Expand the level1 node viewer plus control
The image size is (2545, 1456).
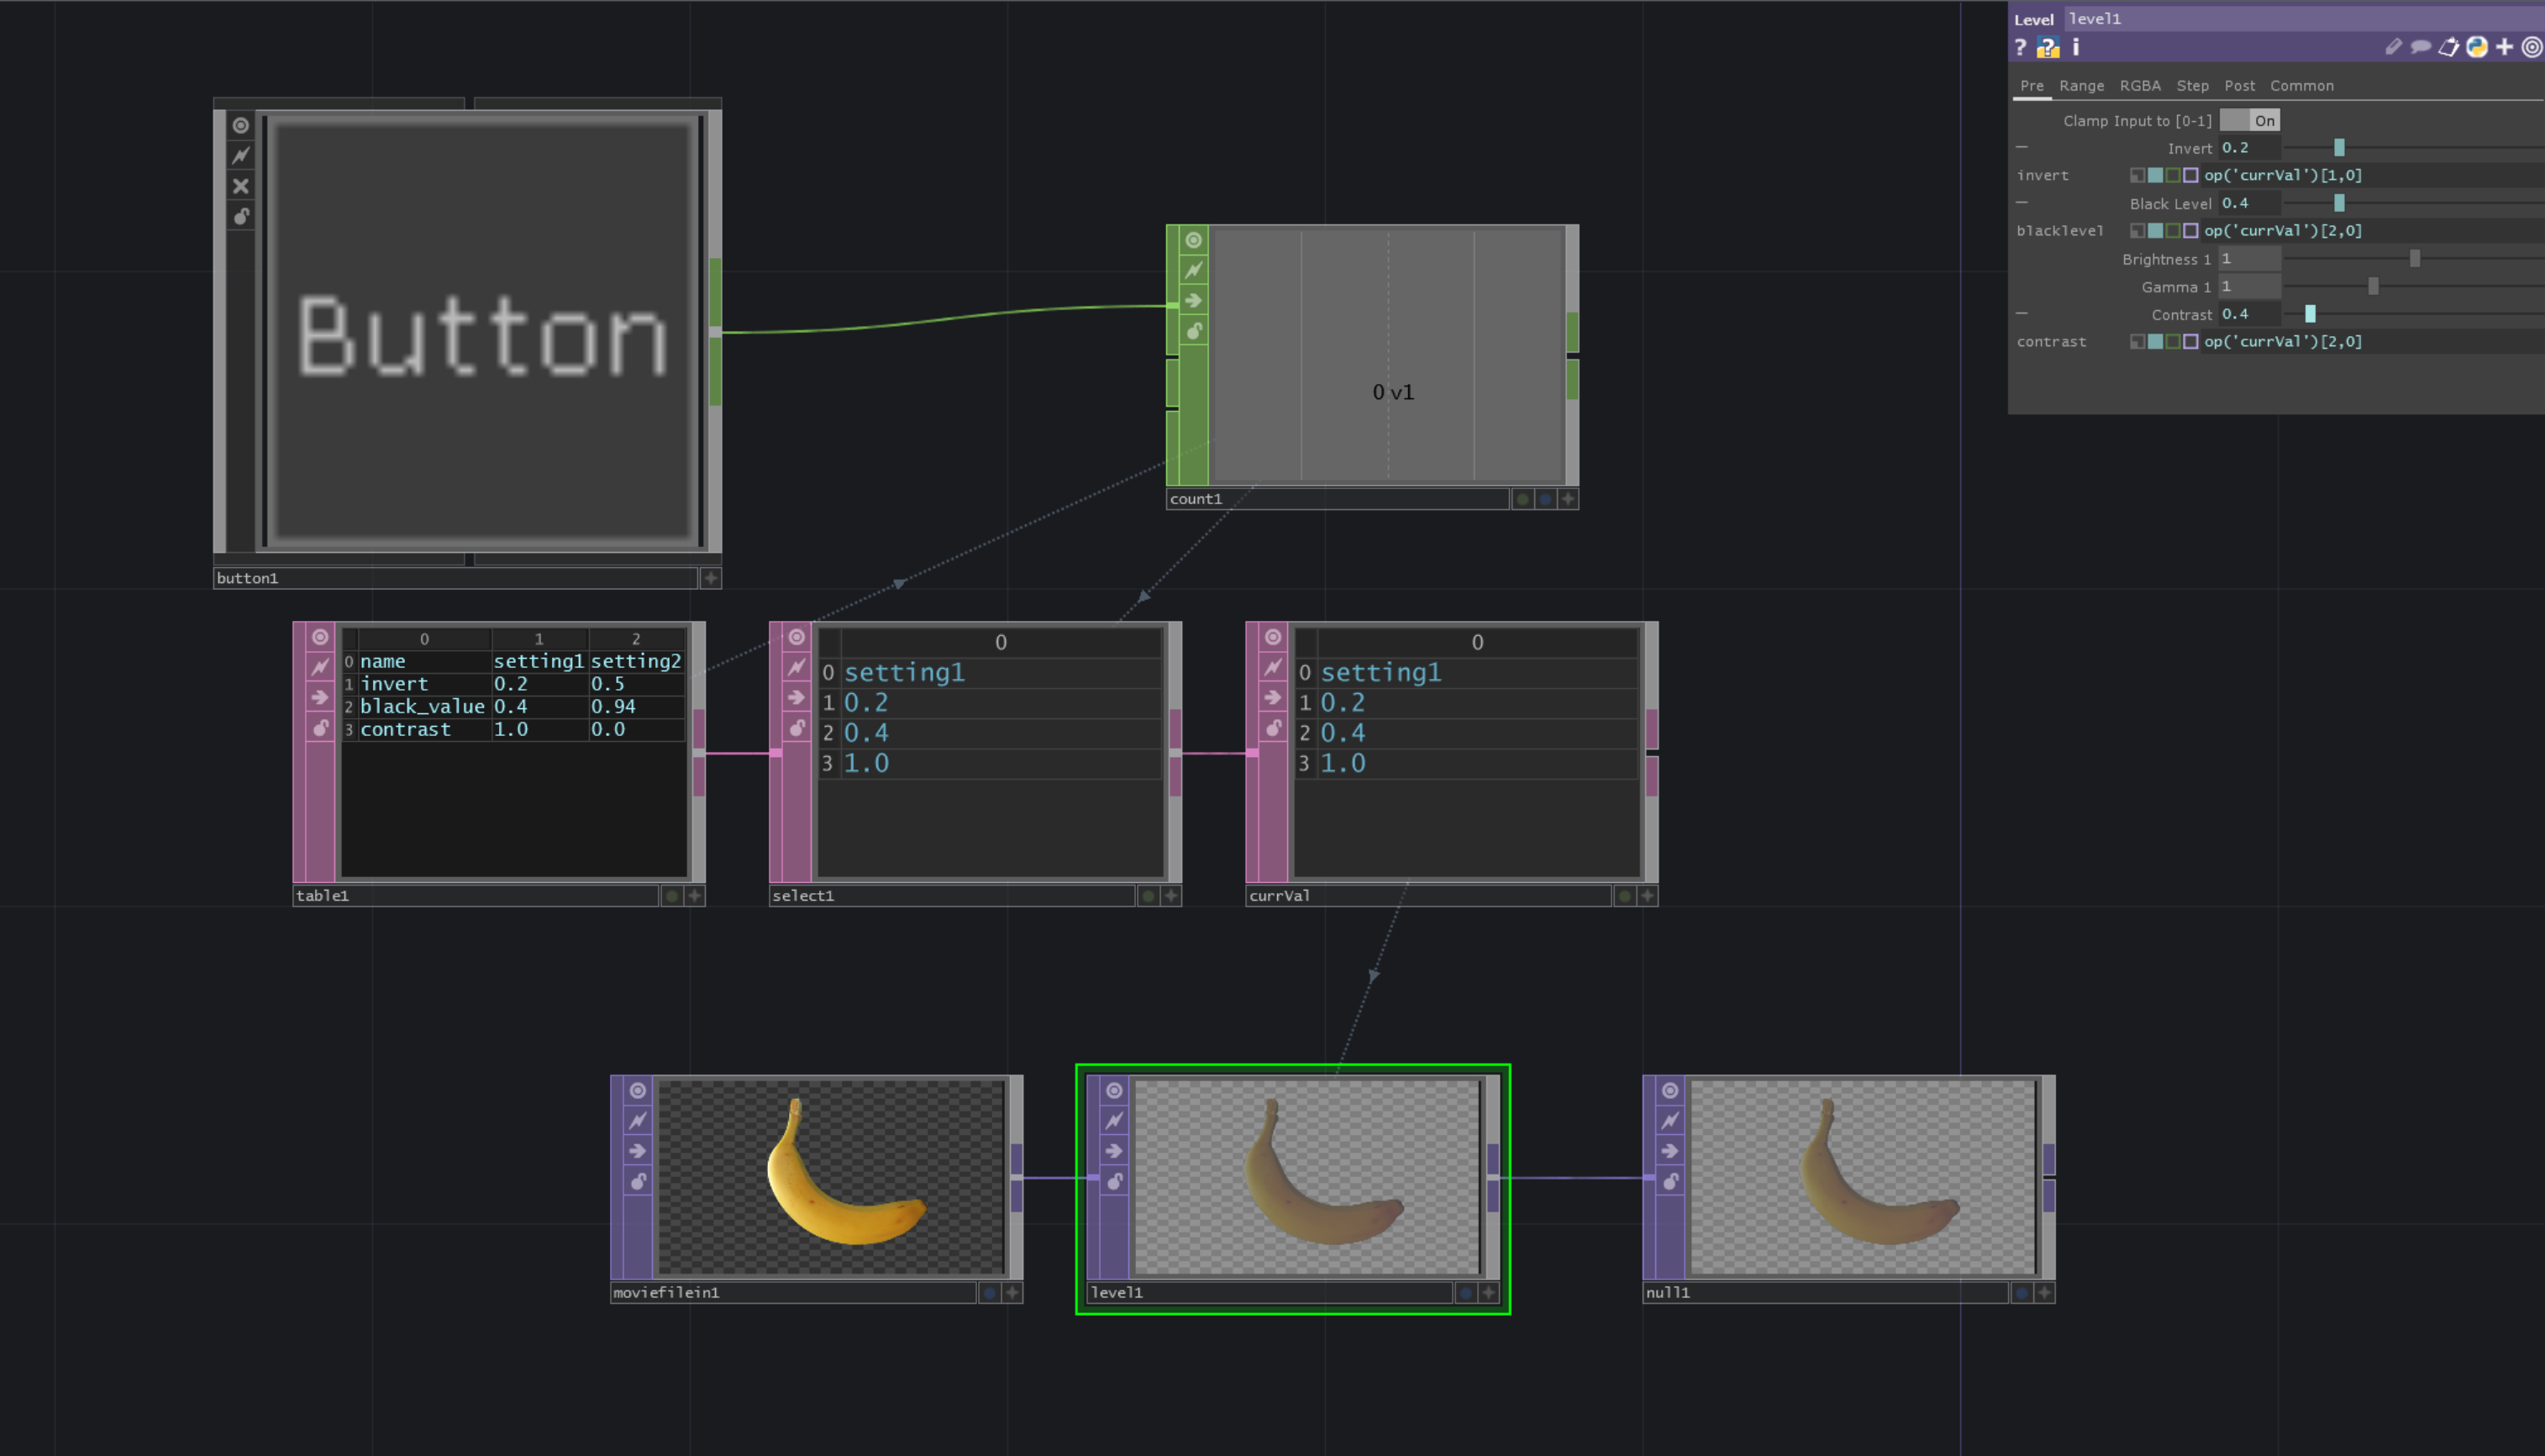(1489, 1292)
